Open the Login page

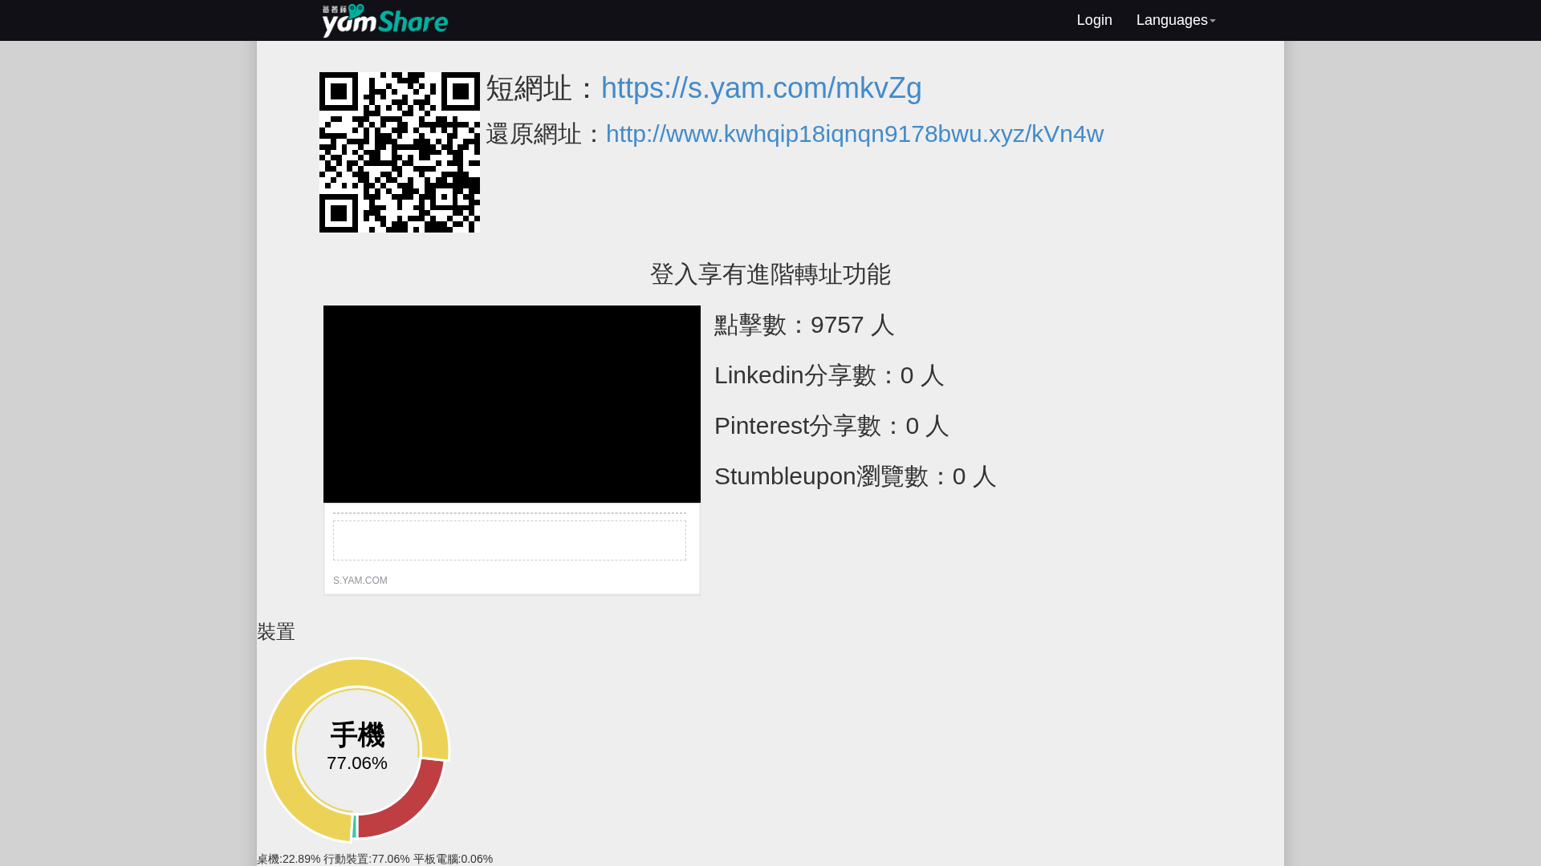tap(1094, 20)
